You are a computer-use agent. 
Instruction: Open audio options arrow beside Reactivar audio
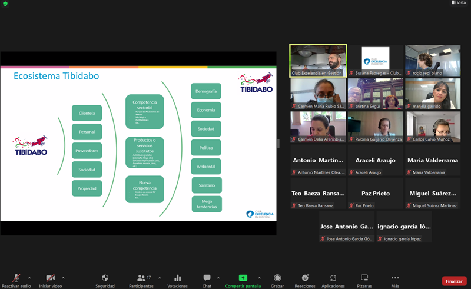coord(29,278)
